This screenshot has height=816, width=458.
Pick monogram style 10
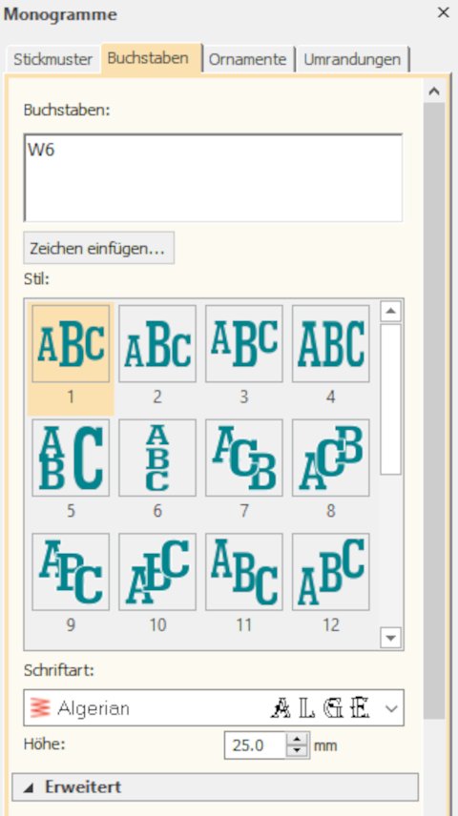157,571
